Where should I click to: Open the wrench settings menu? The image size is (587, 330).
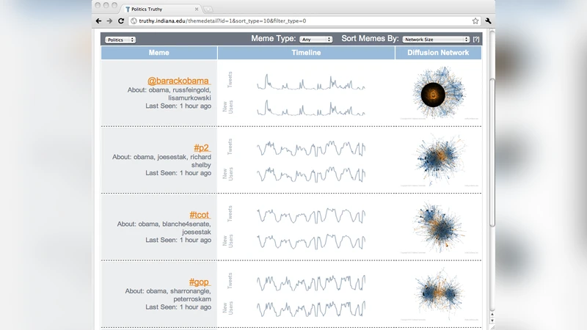[489, 21]
